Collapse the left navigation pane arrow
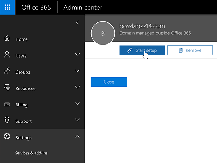The width and height of the screenshot is (217, 163). coord(77,22)
